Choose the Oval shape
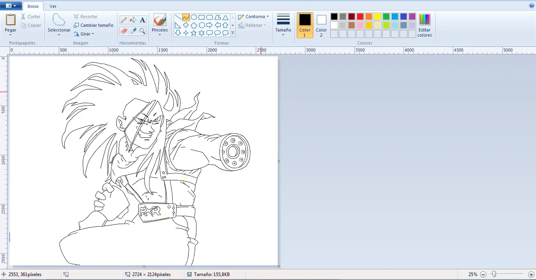This screenshot has width=536, height=280. pyautogui.click(x=194, y=17)
